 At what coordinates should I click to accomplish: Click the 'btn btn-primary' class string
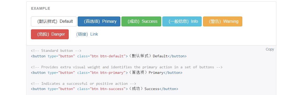tap(107, 73)
